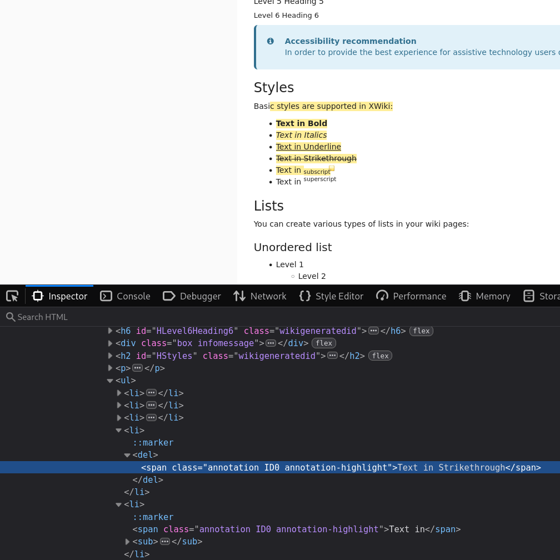
Task: Toggle flex badge on box infomessage div
Action: click(323, 343)
